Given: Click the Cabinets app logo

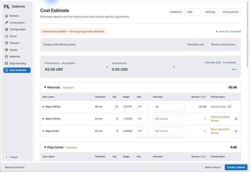Looking at the screenshot, I should pos(7,7).
